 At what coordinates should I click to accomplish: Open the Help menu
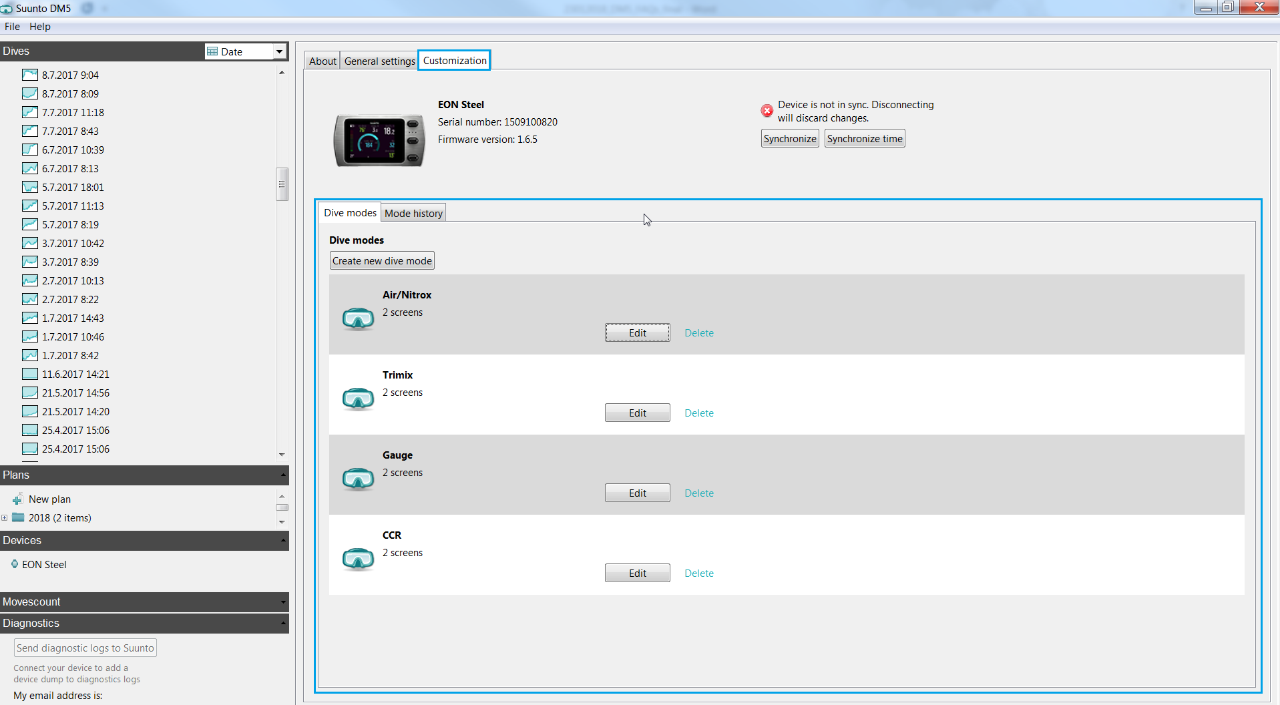point(40,27)
